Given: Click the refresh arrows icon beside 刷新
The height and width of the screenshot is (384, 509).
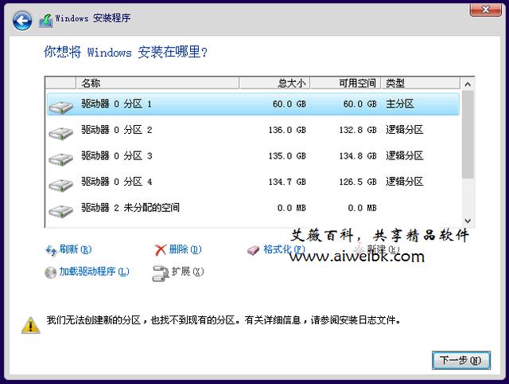Looking at the screenshot, I should [x=51, y=250].
